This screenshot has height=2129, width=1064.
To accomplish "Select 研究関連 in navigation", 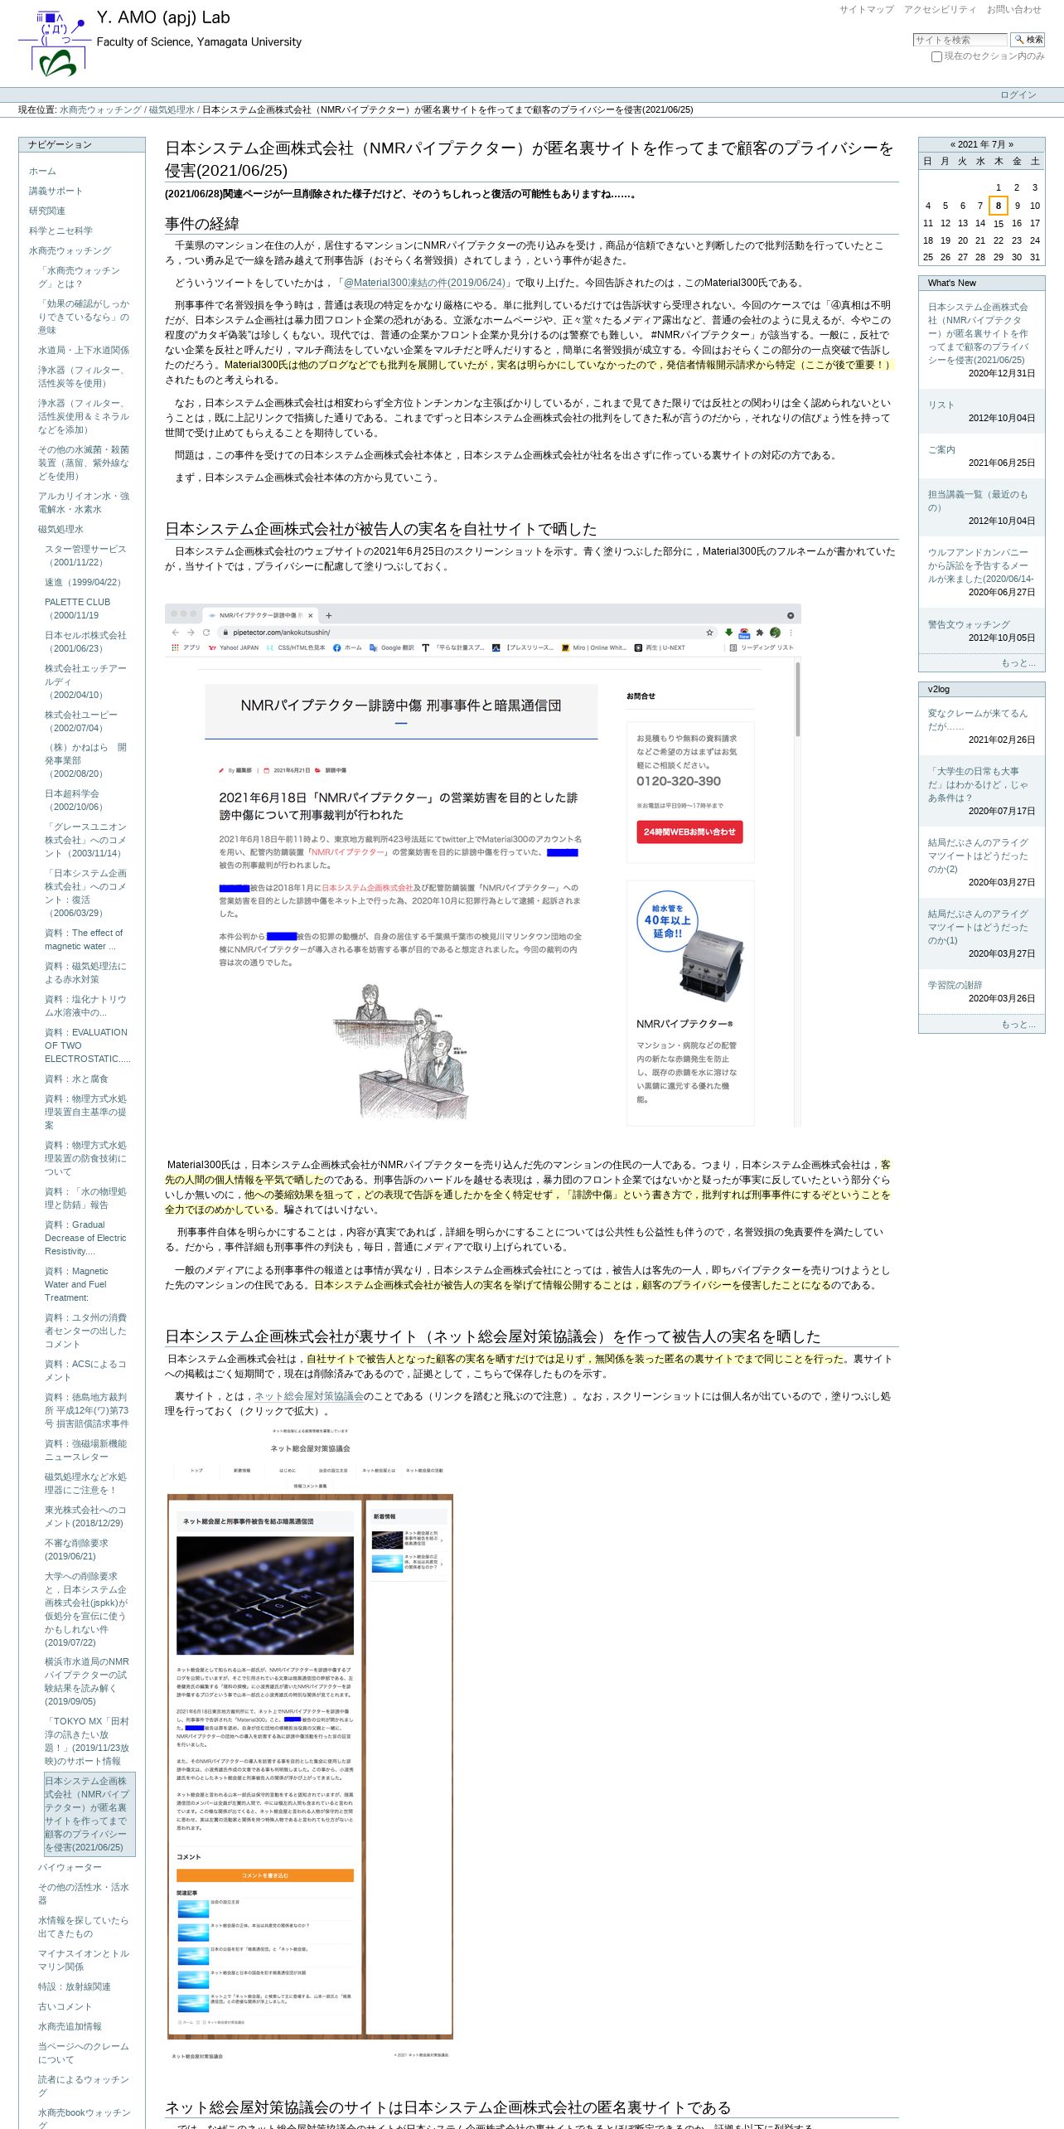I will click(x=47, y=211).
